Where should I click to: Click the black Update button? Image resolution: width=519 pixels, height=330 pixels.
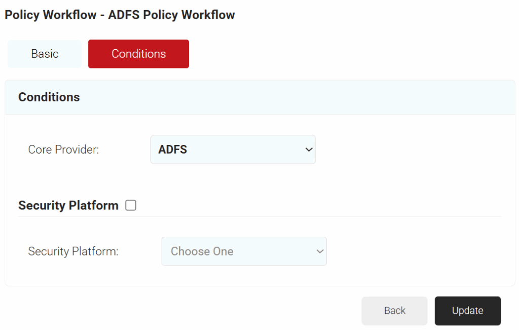pos(467,311)
